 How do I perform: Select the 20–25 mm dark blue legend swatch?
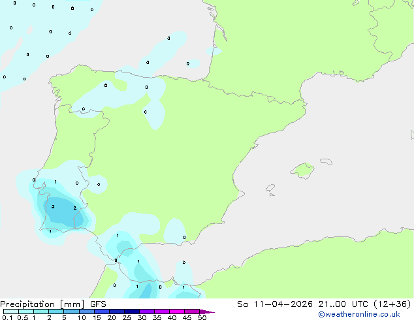pos(117,312)
